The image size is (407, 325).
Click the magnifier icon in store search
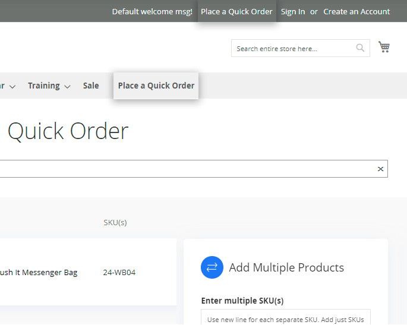point(360,48)
